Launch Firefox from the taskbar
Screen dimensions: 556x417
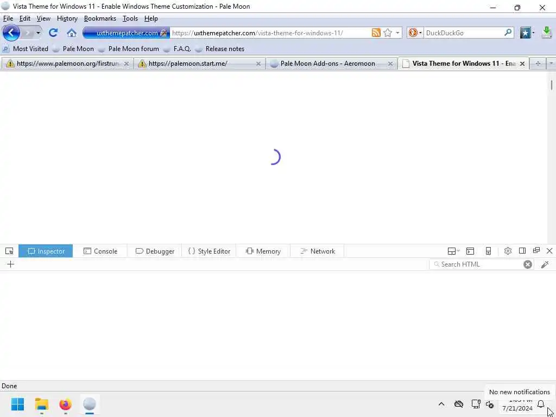66,404
